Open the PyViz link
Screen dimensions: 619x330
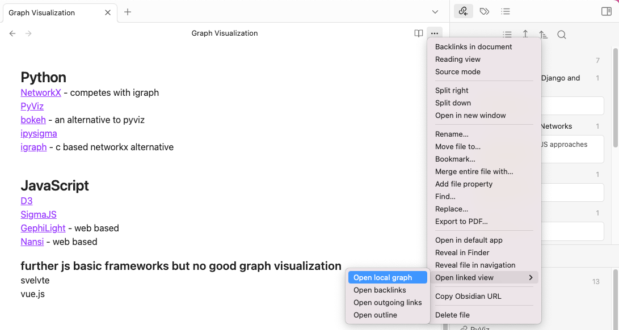32,106
